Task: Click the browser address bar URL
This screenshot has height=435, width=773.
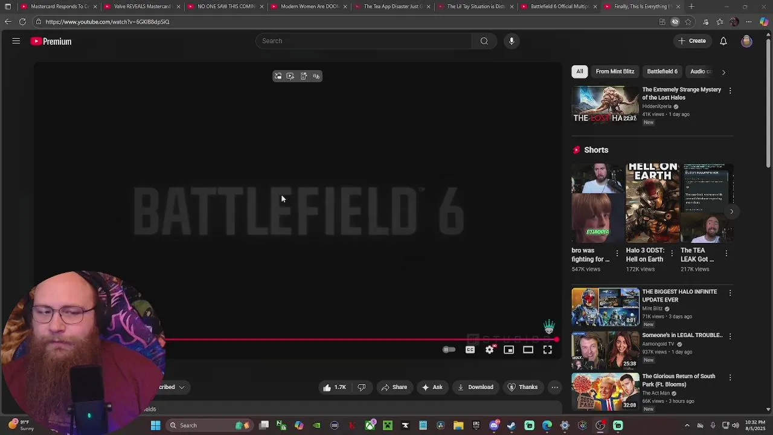Action: tap(107, 22)
